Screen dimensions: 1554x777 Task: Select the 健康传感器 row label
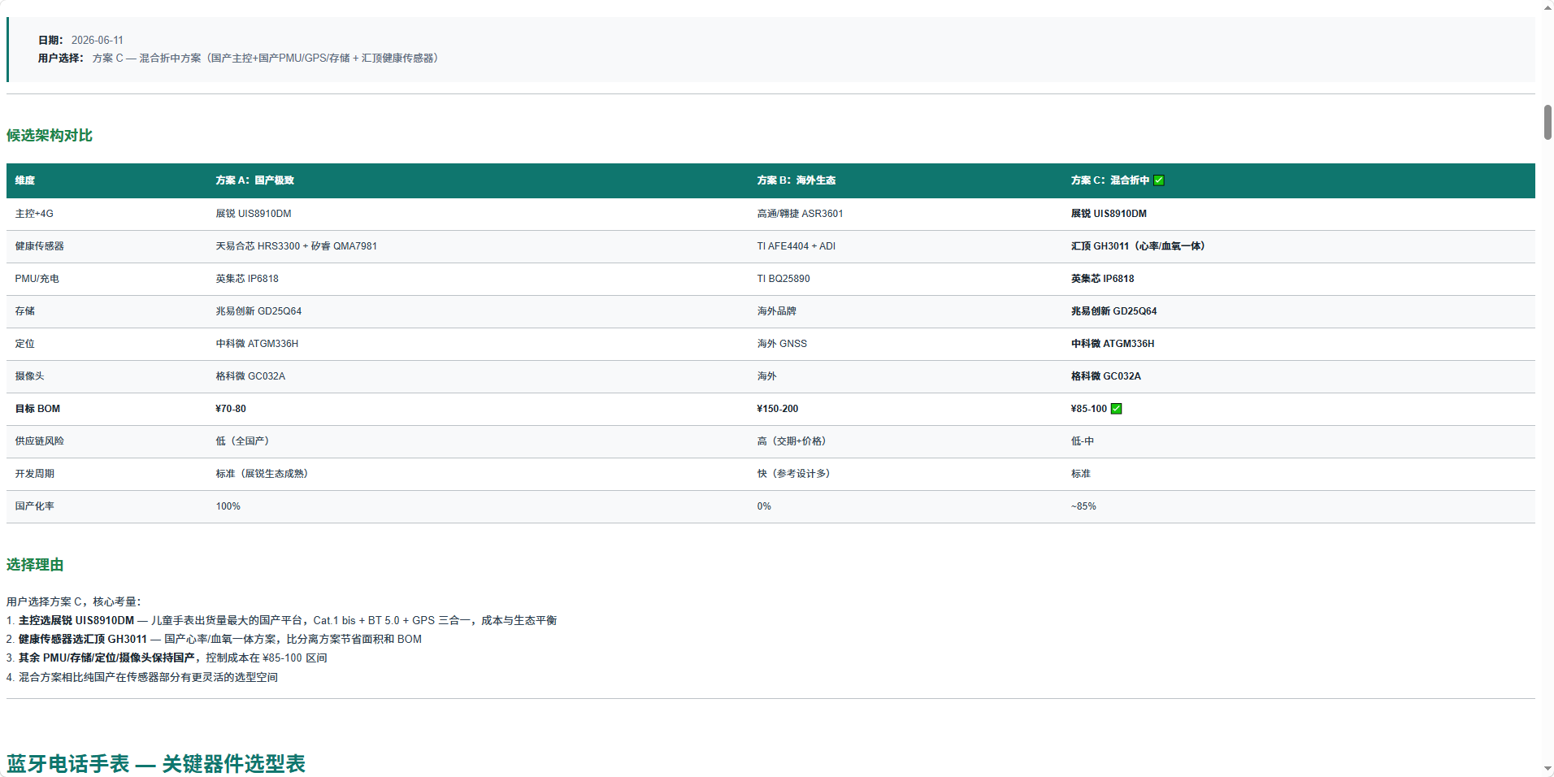click(40, 246)
